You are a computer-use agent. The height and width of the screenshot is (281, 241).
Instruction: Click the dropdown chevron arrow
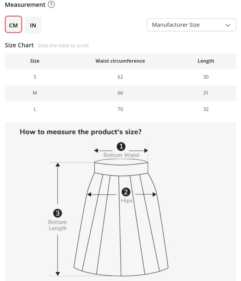point(228,25)
